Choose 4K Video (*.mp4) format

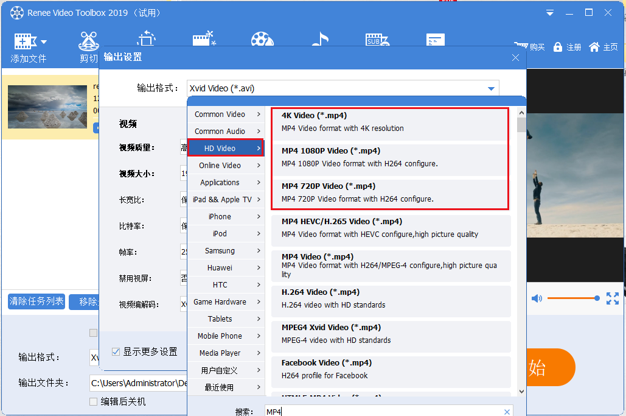tap(391, 125)
